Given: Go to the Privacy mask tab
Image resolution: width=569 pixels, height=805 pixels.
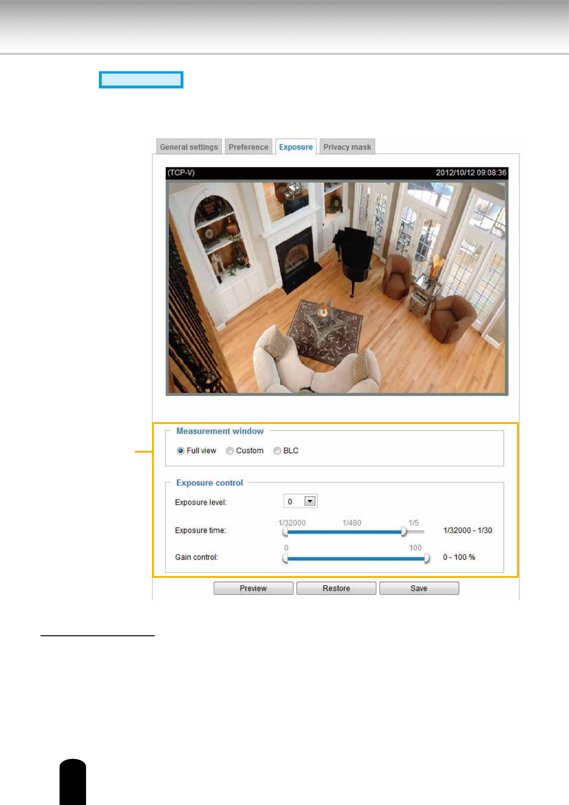Looking at the screenshot, I should click(x=347, y=147).
